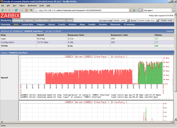Click the Done status bar text

pos(3,126)
